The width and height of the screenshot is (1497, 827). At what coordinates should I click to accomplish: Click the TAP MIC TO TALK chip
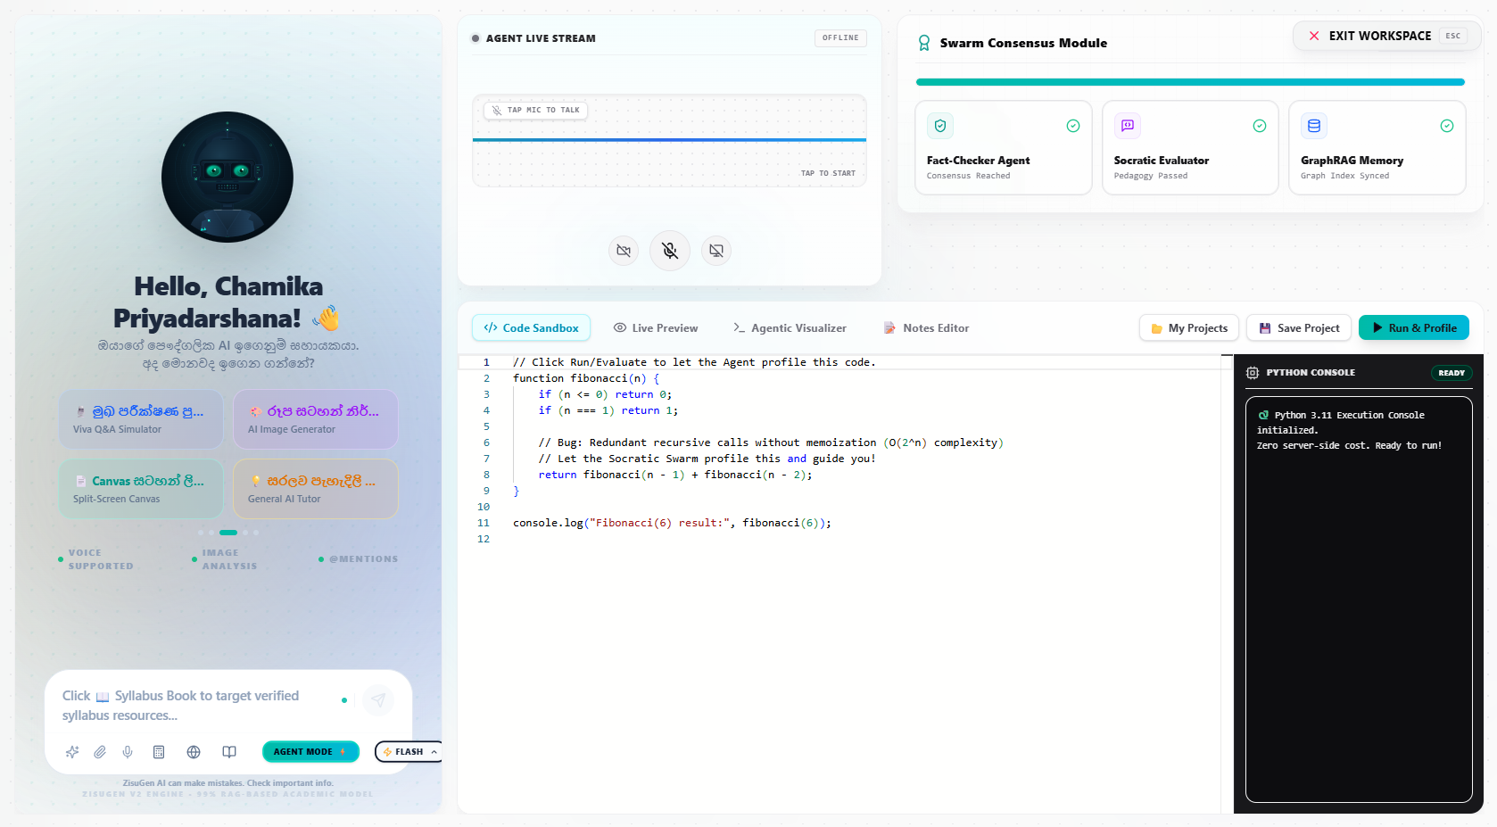tap(535, 111)
